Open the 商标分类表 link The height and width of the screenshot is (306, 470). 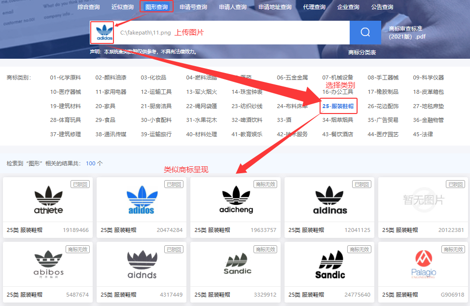362,52
